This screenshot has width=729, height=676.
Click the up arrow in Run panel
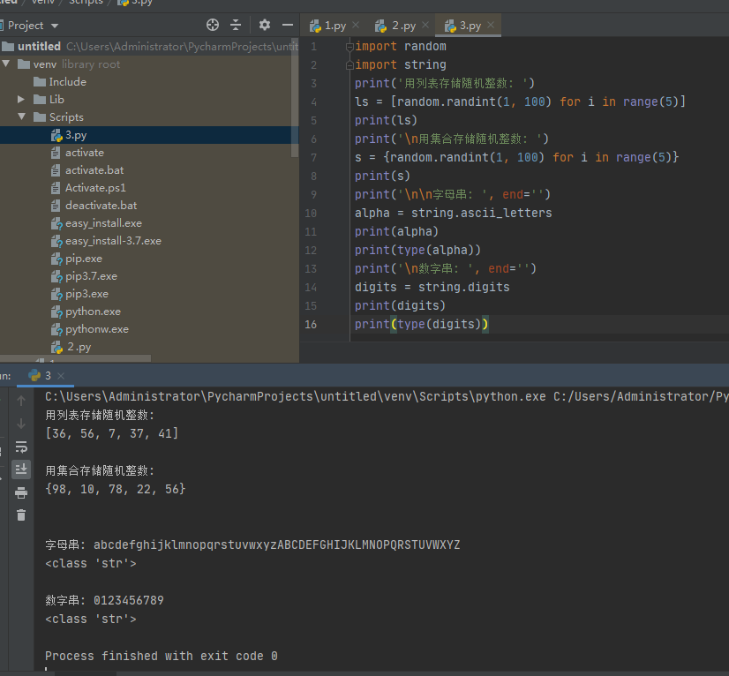(21, 401)
